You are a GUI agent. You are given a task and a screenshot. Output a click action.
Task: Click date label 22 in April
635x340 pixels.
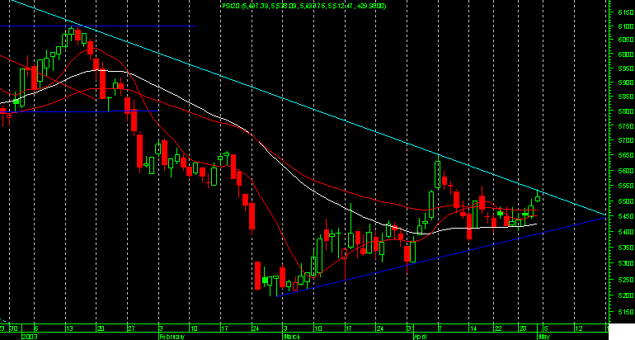click(498, 328)
